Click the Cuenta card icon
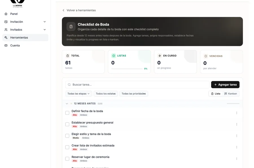This screenshot has width=254, height=168. pyautogui.click(x=6, y=46)
